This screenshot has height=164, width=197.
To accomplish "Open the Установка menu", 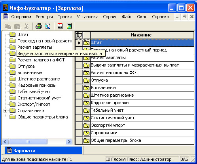I will coord(87,17).
